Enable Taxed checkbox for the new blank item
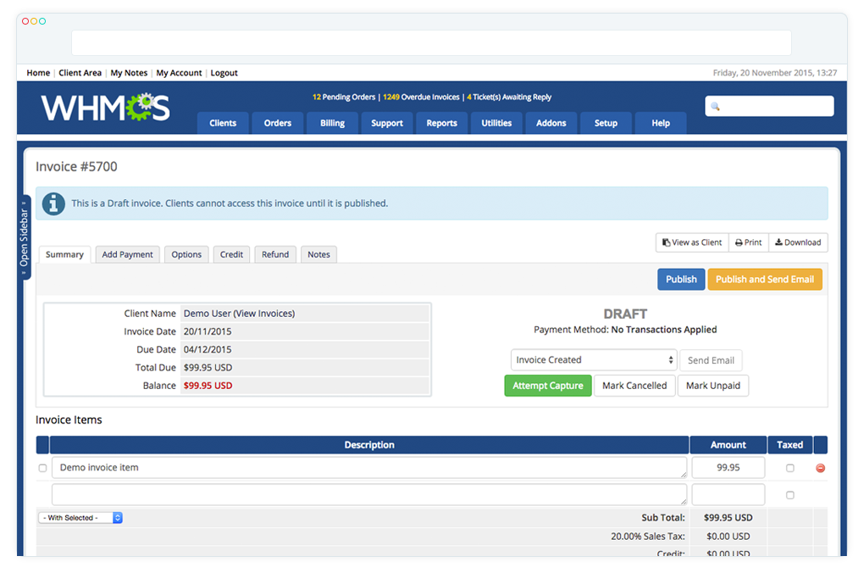The image size is (864, 573). pos(789,495)
